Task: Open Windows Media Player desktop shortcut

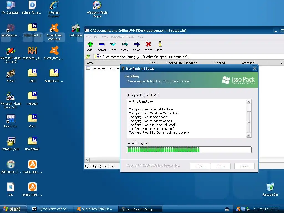Action: click(x=97, y=9)
